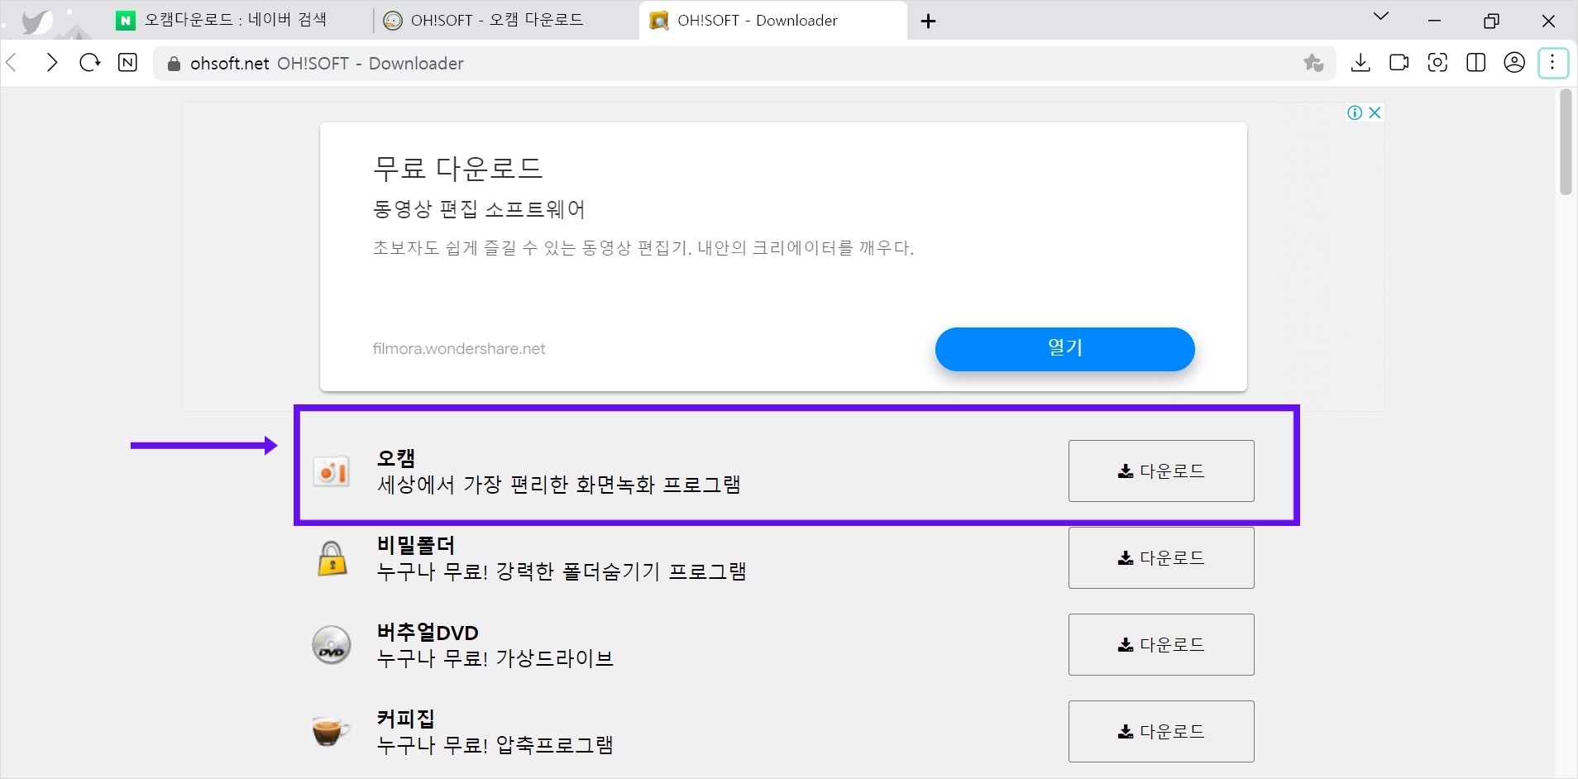Open Naver home button in toolbar
Image resolution: width=1578 pixels, height=779 pixels.
pos(128,62)
